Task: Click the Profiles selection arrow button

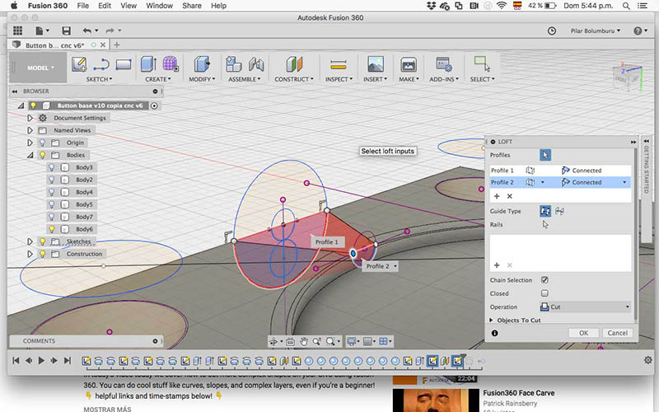Action: 545,155
